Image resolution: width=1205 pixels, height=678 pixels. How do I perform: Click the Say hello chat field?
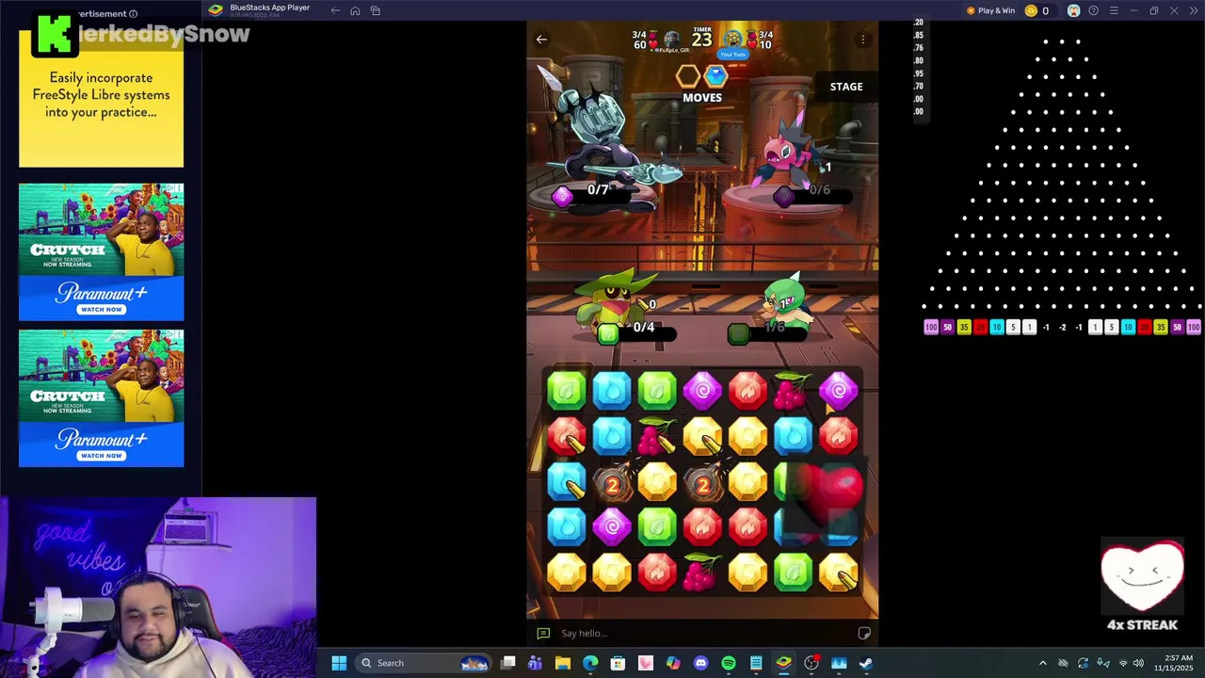701,634
